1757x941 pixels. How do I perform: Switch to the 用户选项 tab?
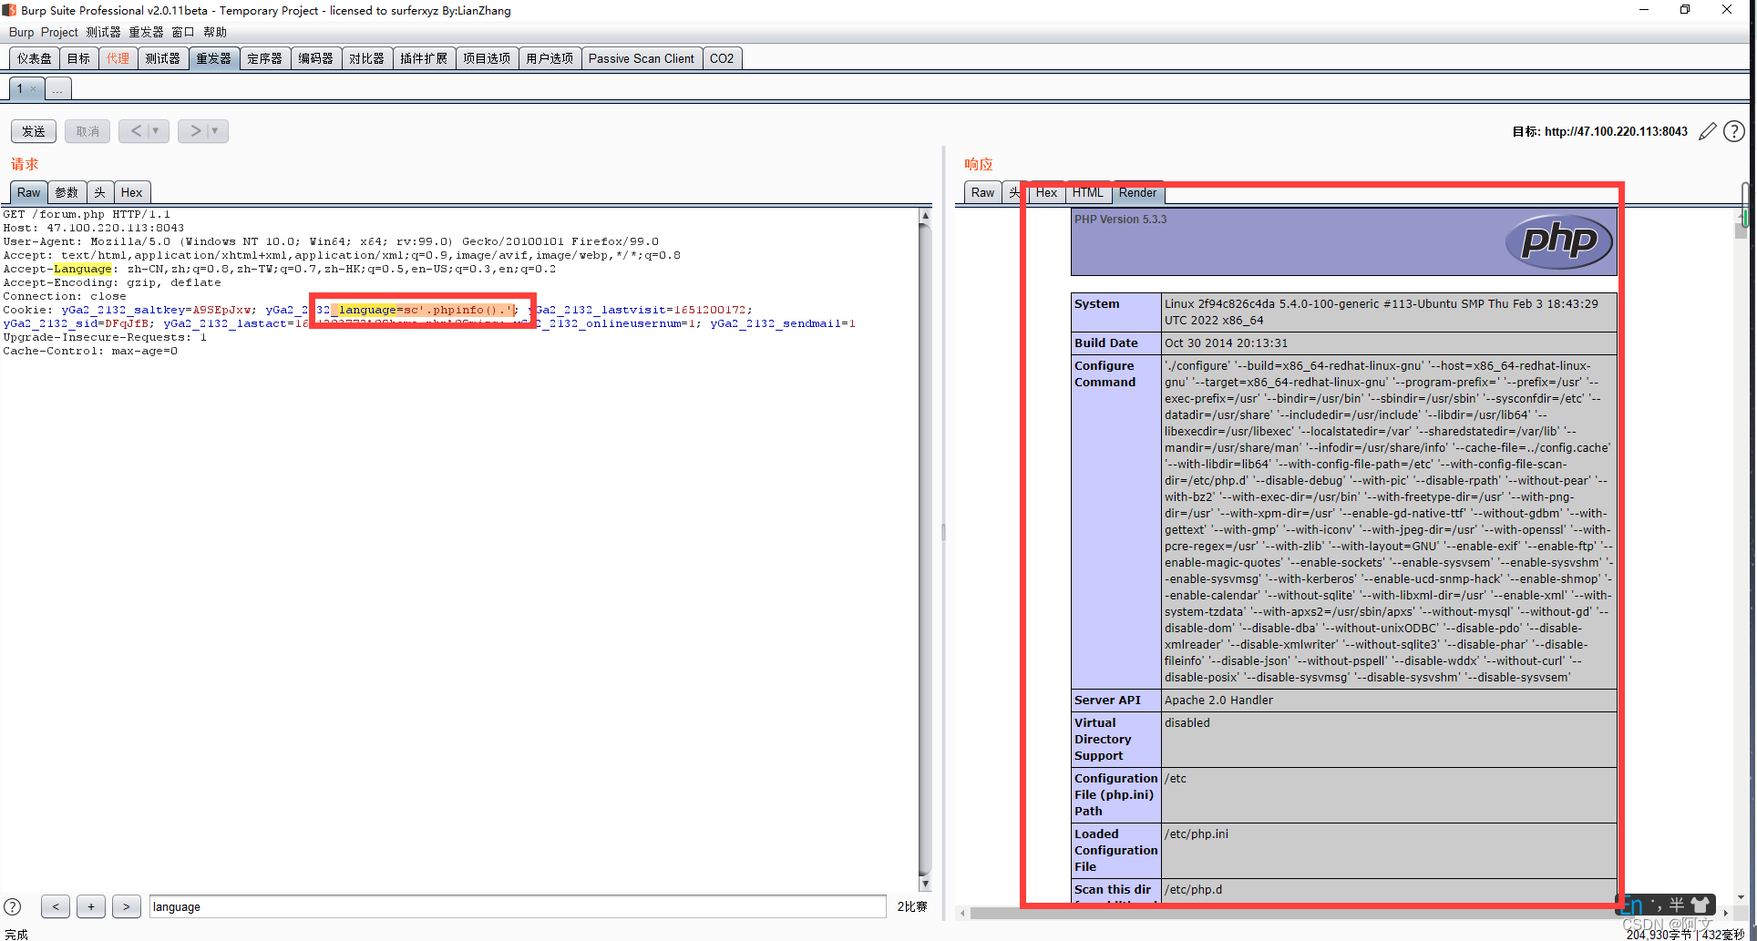coord(550,58)
